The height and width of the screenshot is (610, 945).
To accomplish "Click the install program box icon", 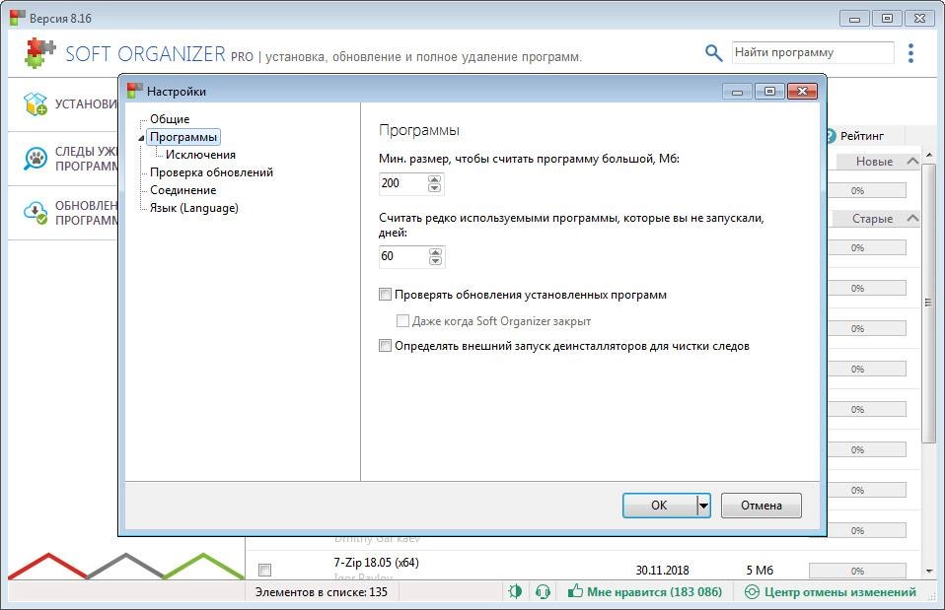I will pos(36,104).
